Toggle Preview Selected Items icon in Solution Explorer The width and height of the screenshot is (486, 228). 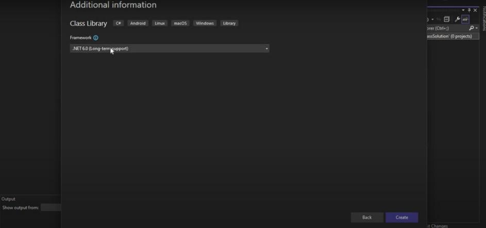click(x=465, y=19)
